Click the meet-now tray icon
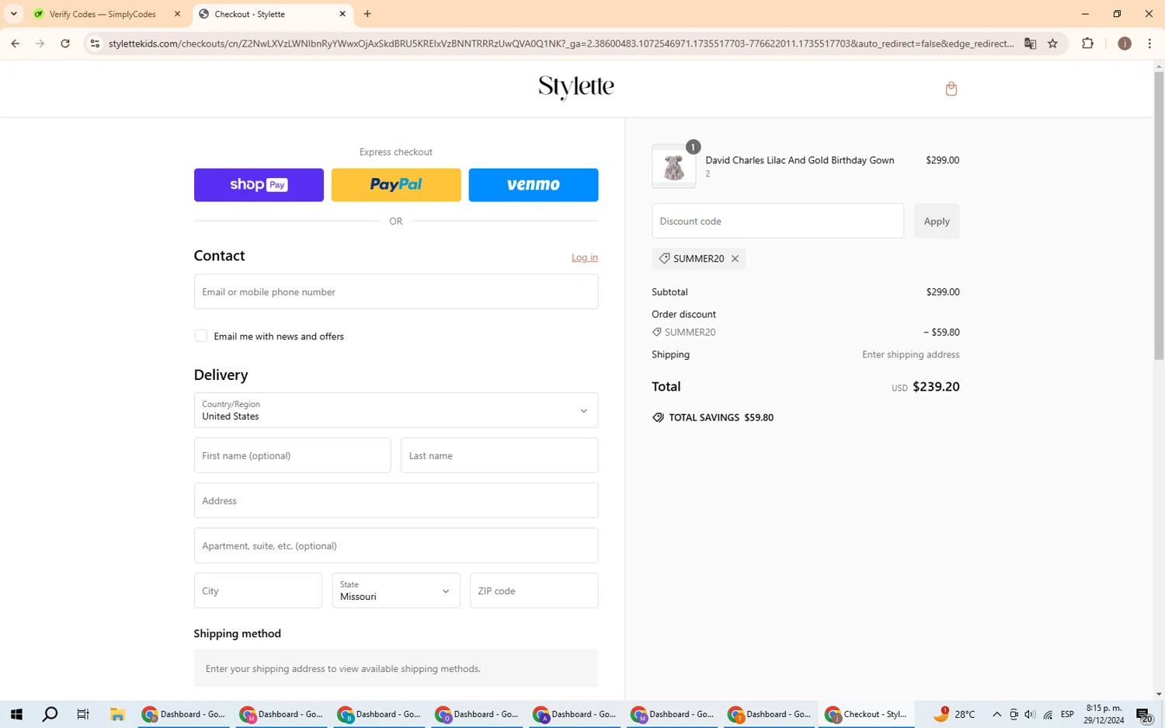 pos(1014,715)
